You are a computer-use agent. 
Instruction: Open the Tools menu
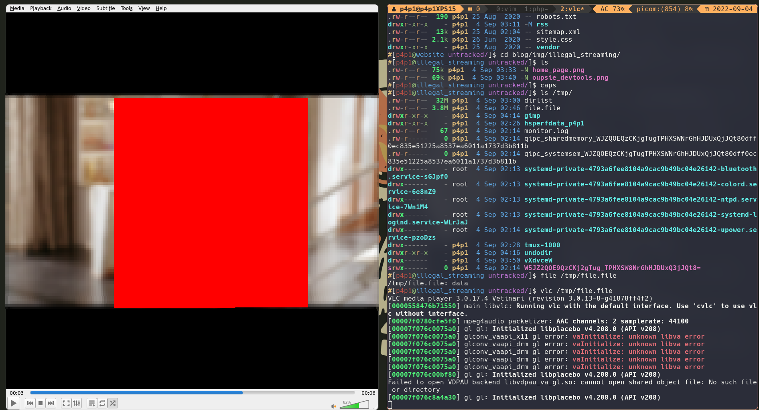(x=126, y=8)
